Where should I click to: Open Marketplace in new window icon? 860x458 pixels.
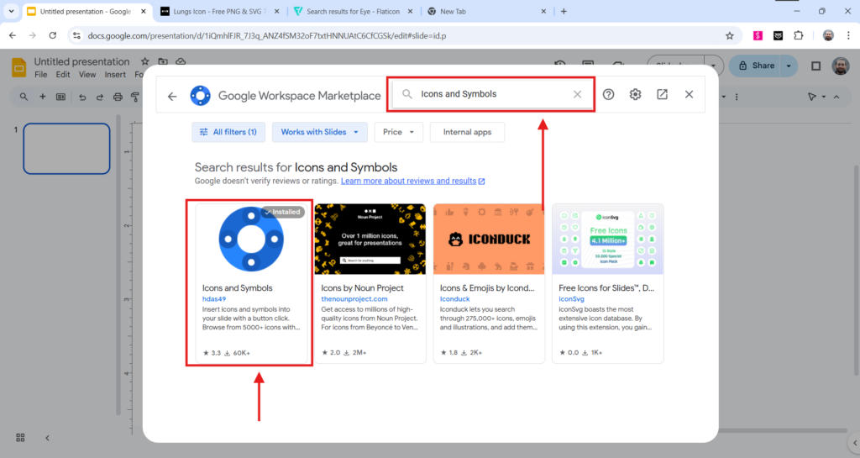coord(663,94)
